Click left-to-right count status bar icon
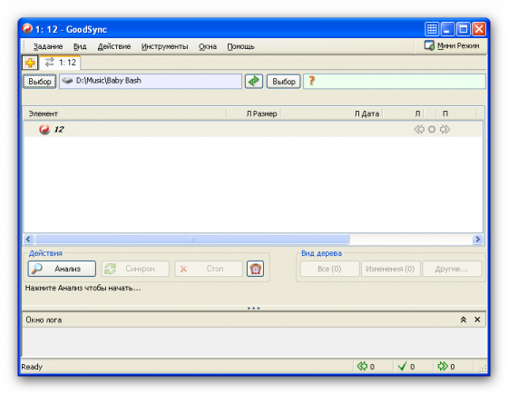This screenshot has height=394, width=508. 443,367
